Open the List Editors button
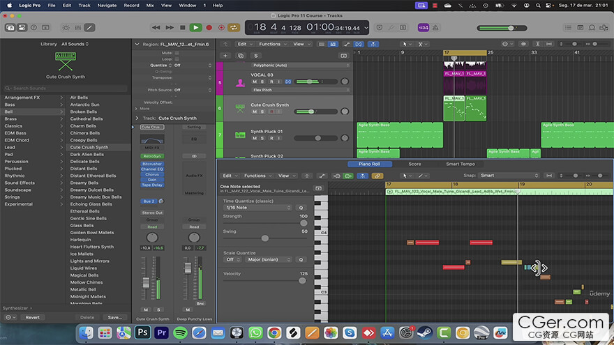The width and height of the screenshot is (614, 345). (568, 27)
